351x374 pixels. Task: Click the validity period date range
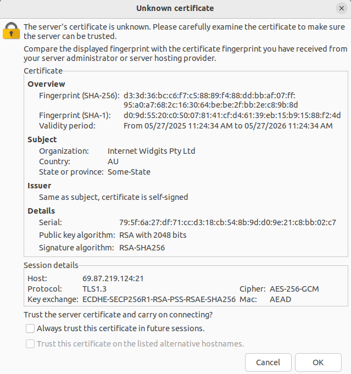click(x=228, y=126)
